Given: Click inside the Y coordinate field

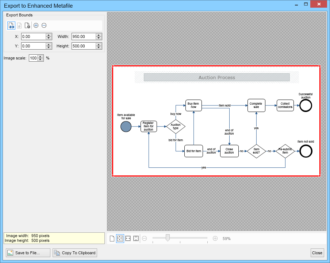Looking at the screenshot, I should tap(34, 46).
